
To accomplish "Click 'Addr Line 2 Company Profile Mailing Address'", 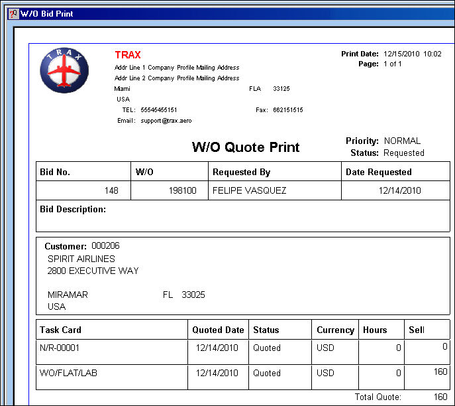I will point(177,78).
